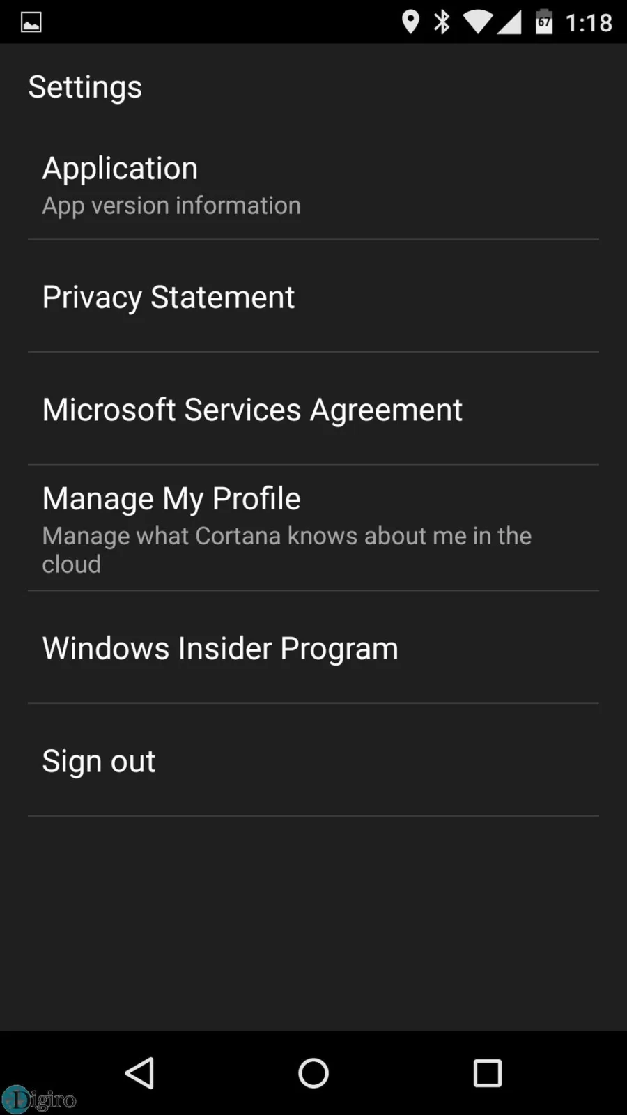Tap the clock showing 1:18
627x1115 pixels.
coord(589,23)
